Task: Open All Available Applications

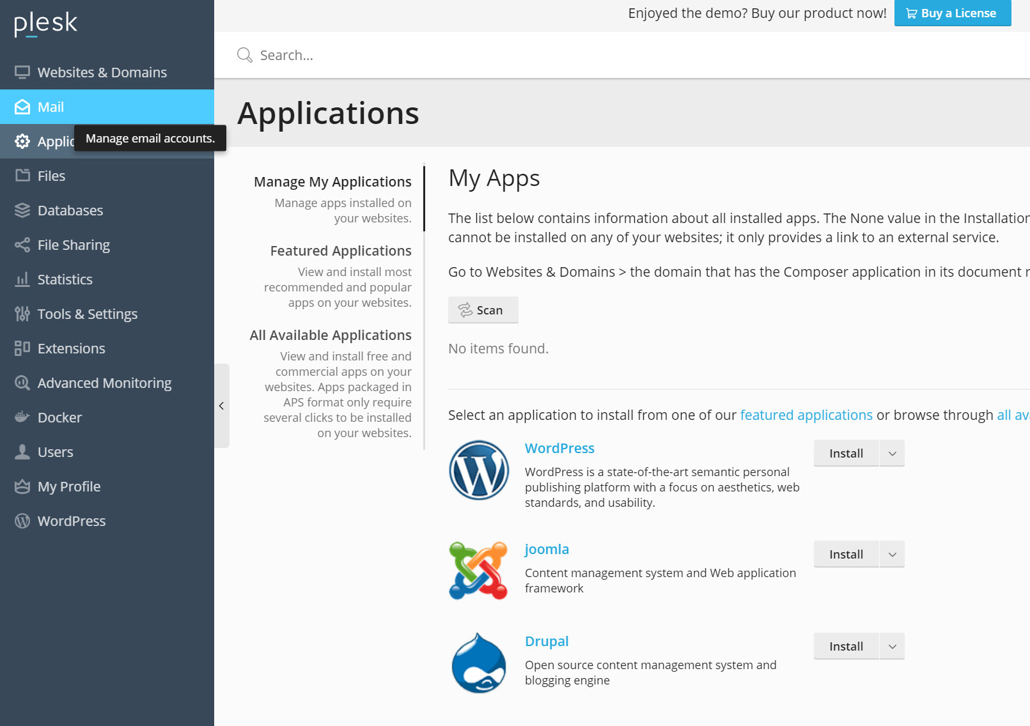Action: coord(331,335)
